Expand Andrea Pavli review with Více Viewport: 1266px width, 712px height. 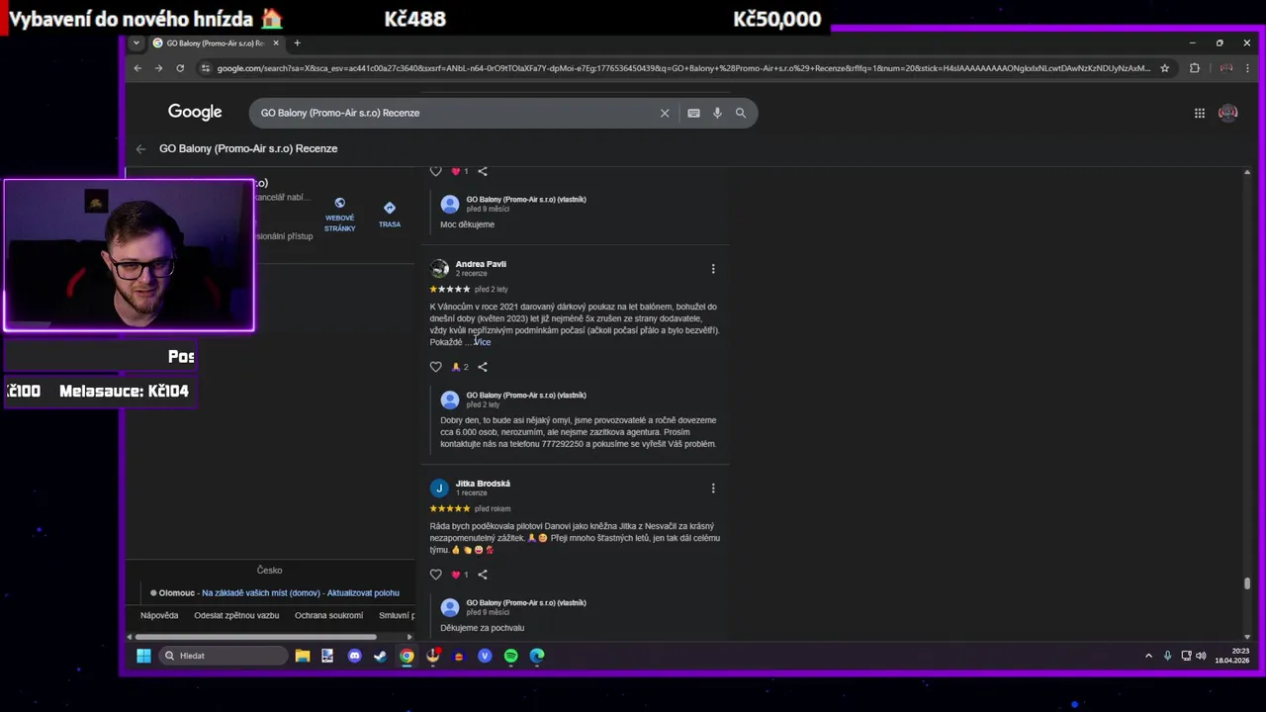[x=483, y=342]
